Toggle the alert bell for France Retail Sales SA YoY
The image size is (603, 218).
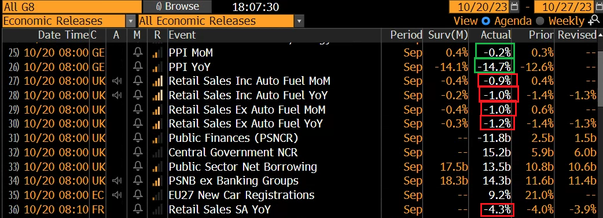point(138,209)
